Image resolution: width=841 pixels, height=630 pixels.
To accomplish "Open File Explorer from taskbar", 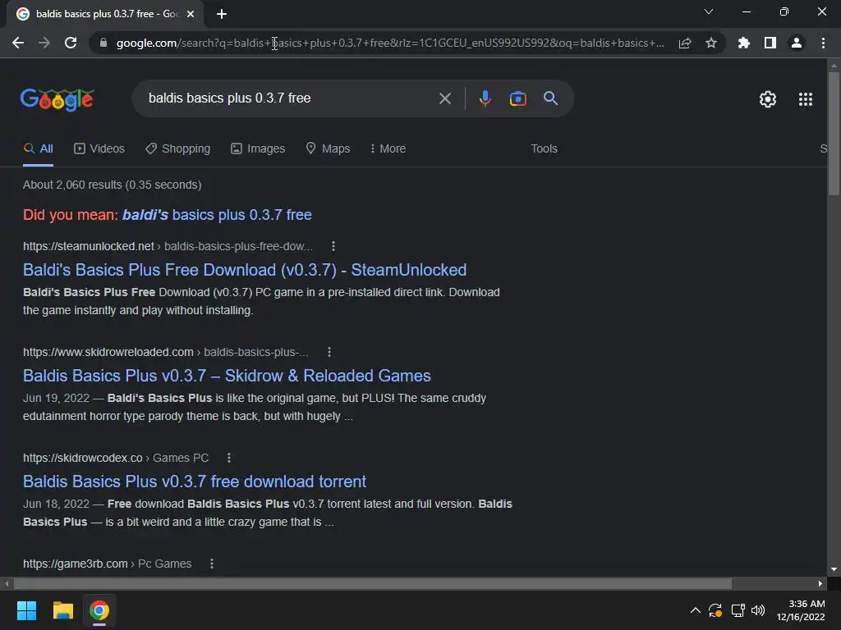I will pos(62,610).
